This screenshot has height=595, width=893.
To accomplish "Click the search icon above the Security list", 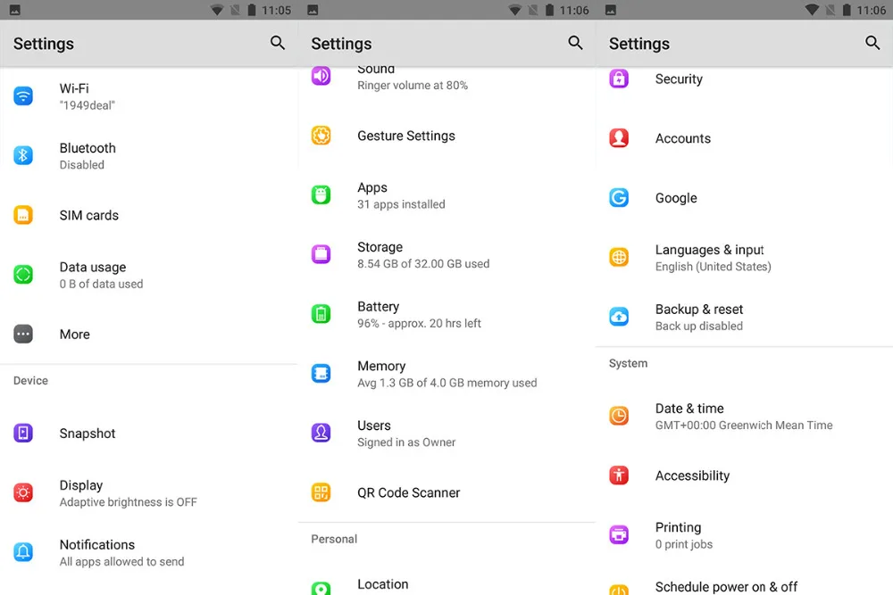I will coord(872,43).
